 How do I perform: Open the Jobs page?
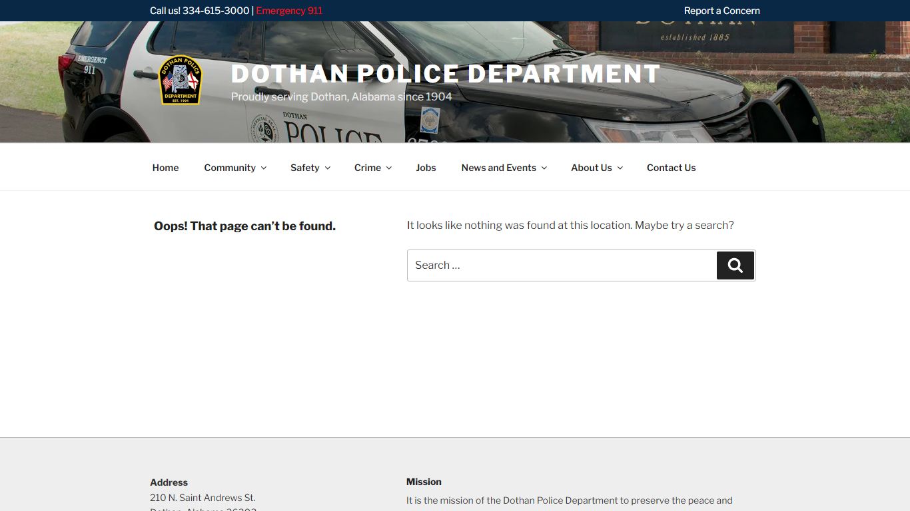click(x=426, y=168)
